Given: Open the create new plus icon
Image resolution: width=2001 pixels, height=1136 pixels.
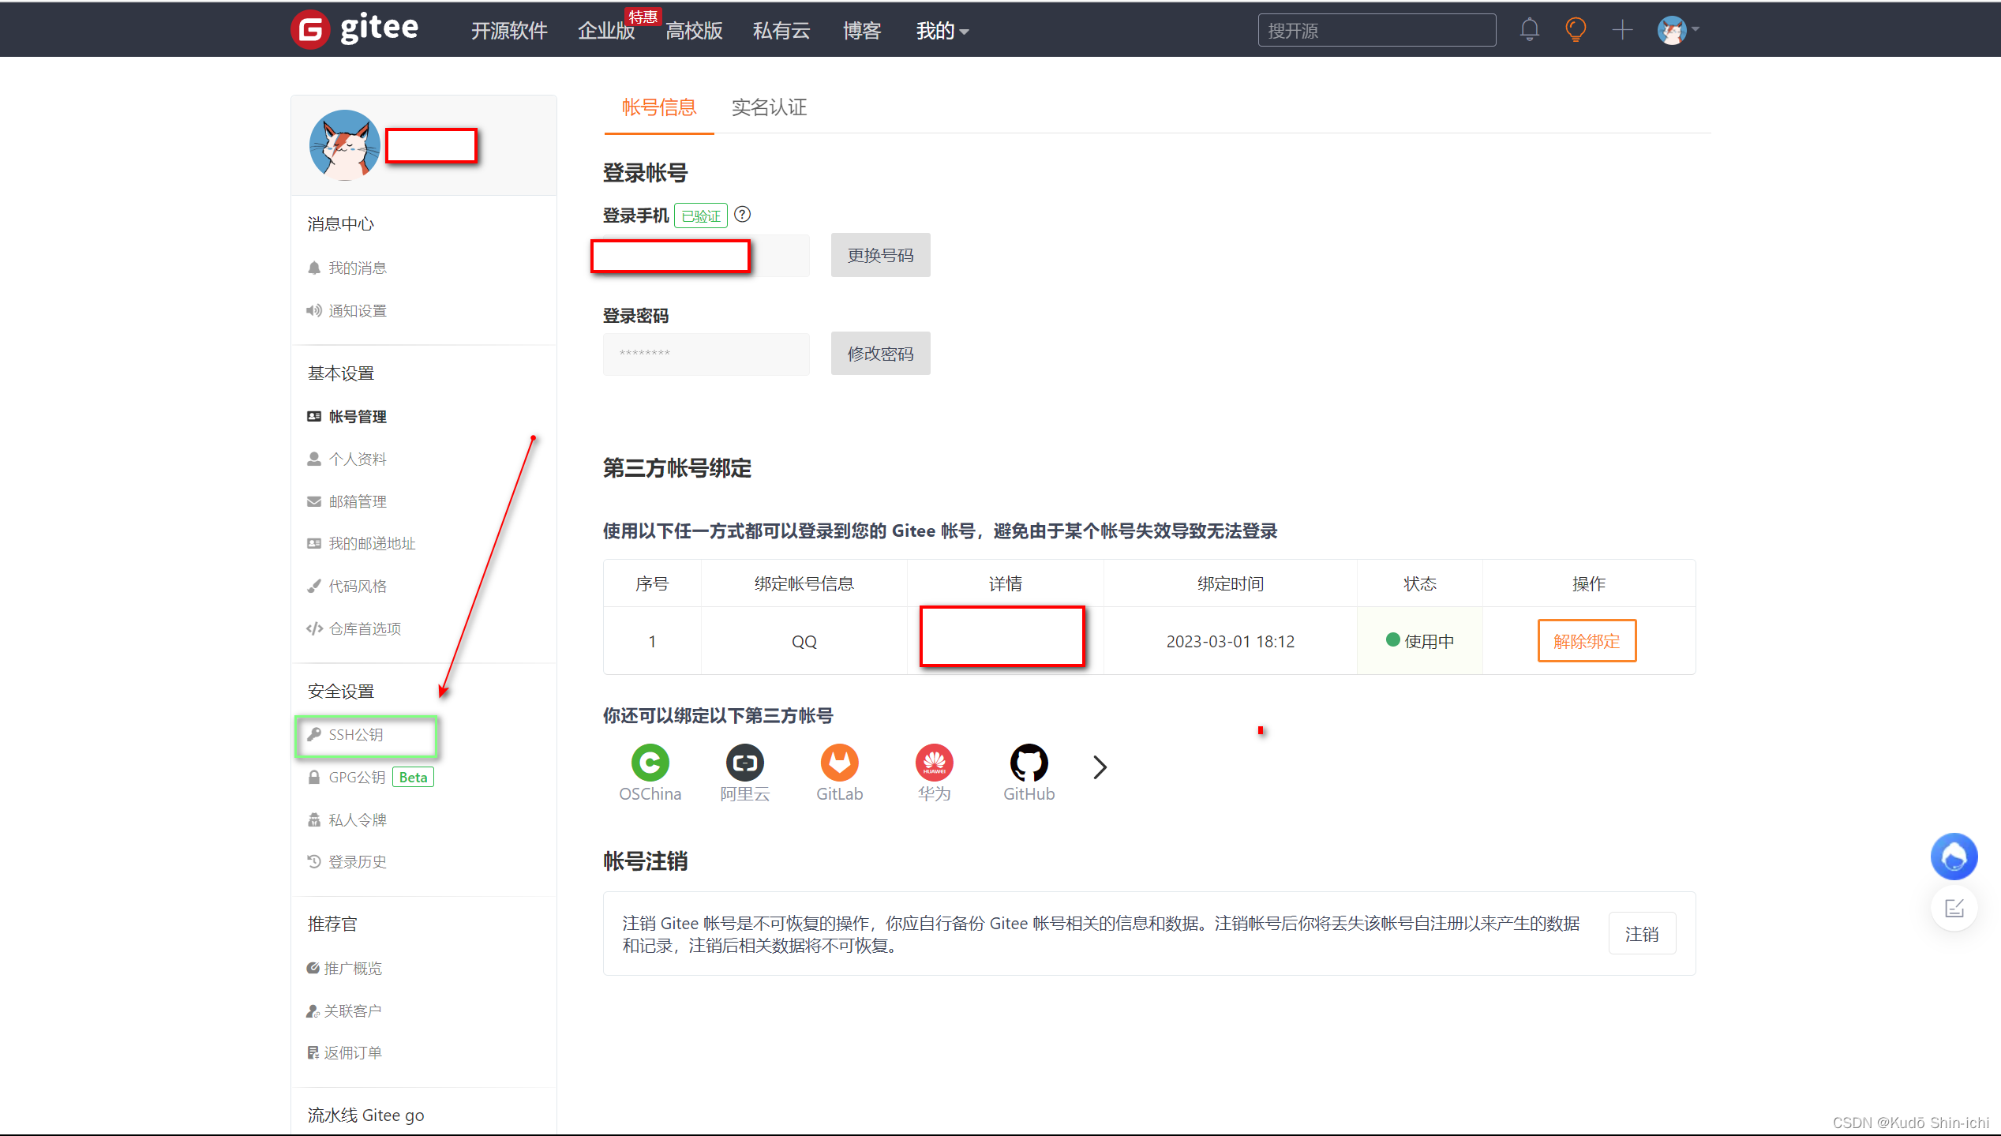Looking at the screenshot, I should coord(1623,29).
